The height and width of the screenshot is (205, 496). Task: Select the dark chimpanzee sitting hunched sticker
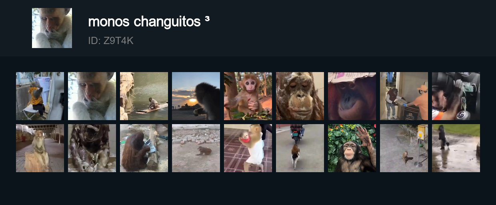point(92,148)
